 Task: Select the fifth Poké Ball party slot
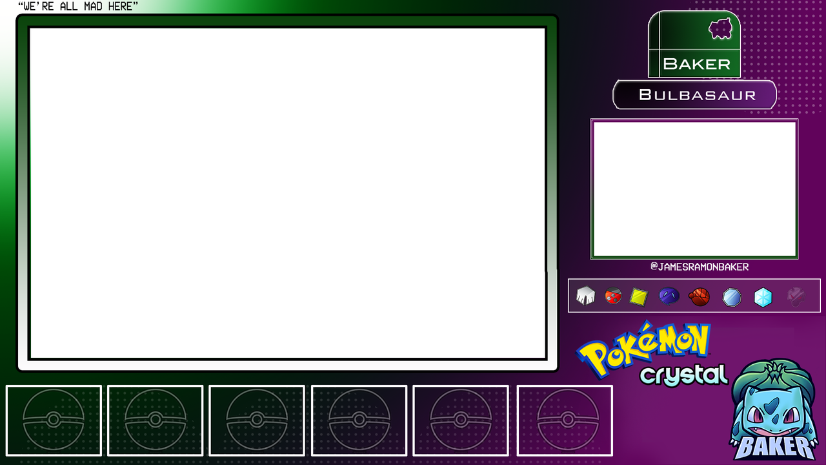[461, 420]
